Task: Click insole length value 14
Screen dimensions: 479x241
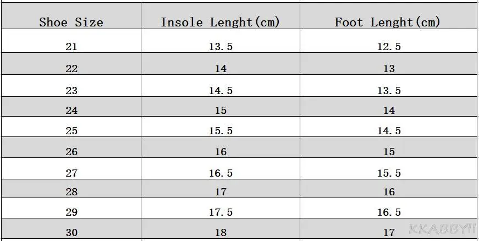Action: tap(221, 69)
